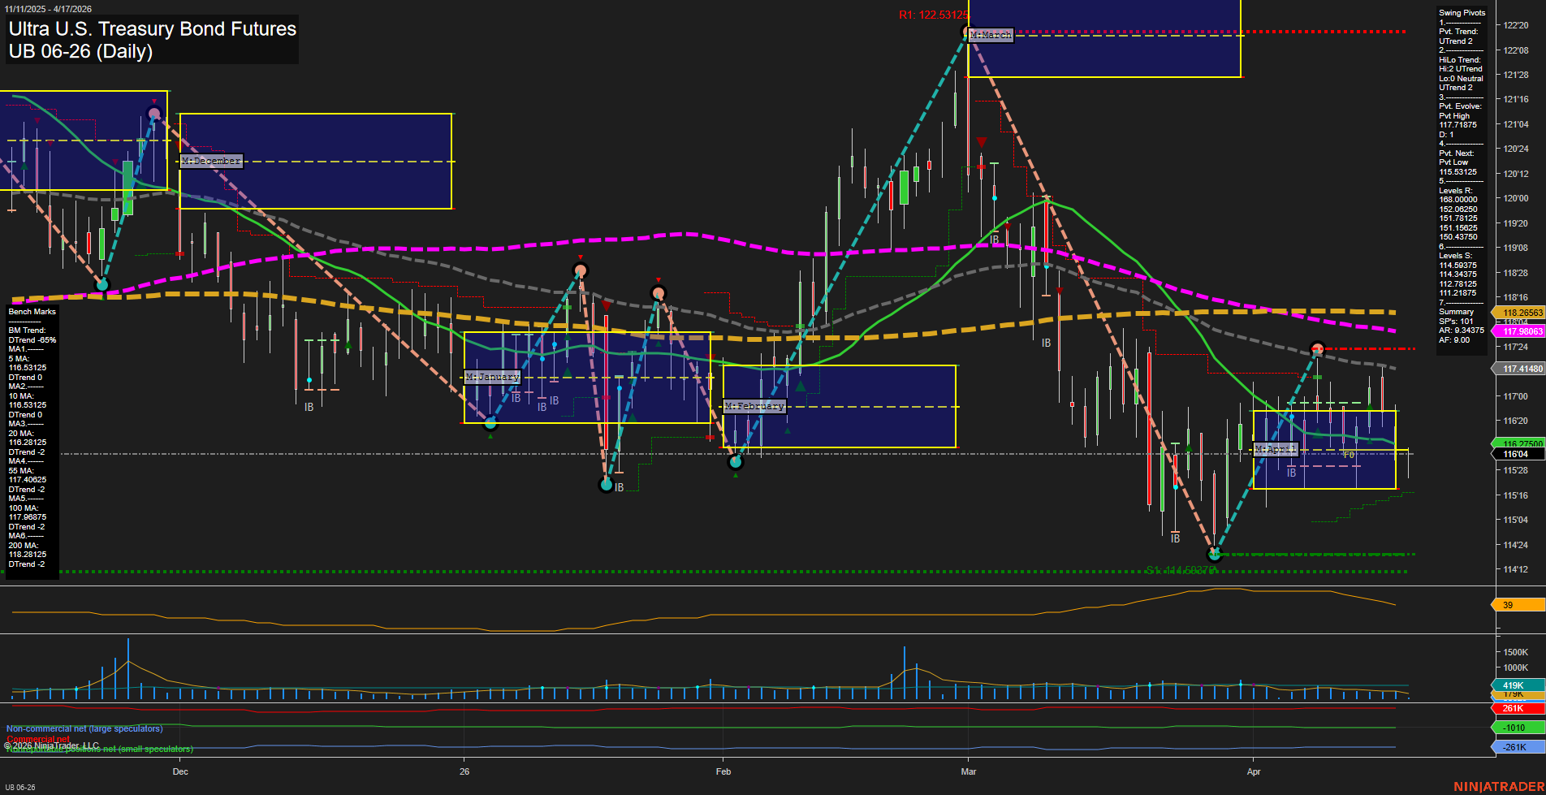
Task: Click the Feb date axis label
Action: 723,771
